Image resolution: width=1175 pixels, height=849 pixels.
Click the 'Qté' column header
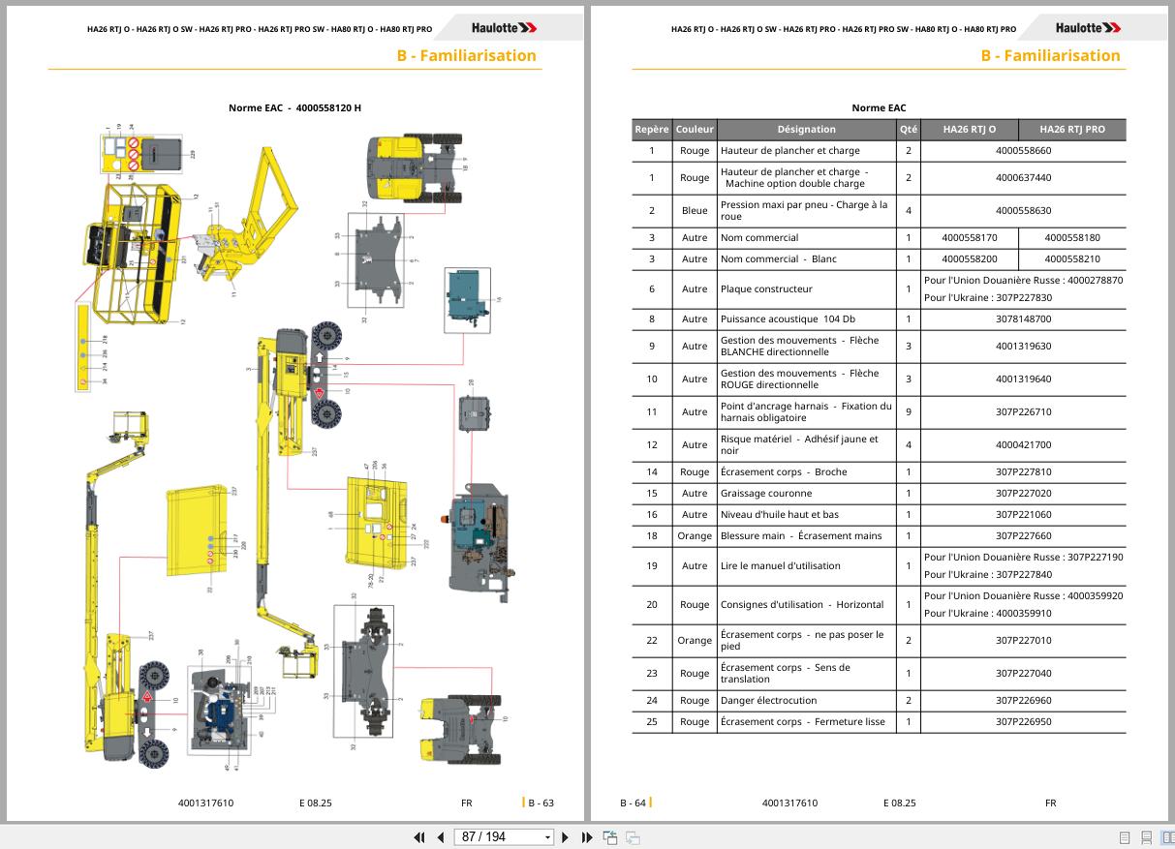click(908, 129)
